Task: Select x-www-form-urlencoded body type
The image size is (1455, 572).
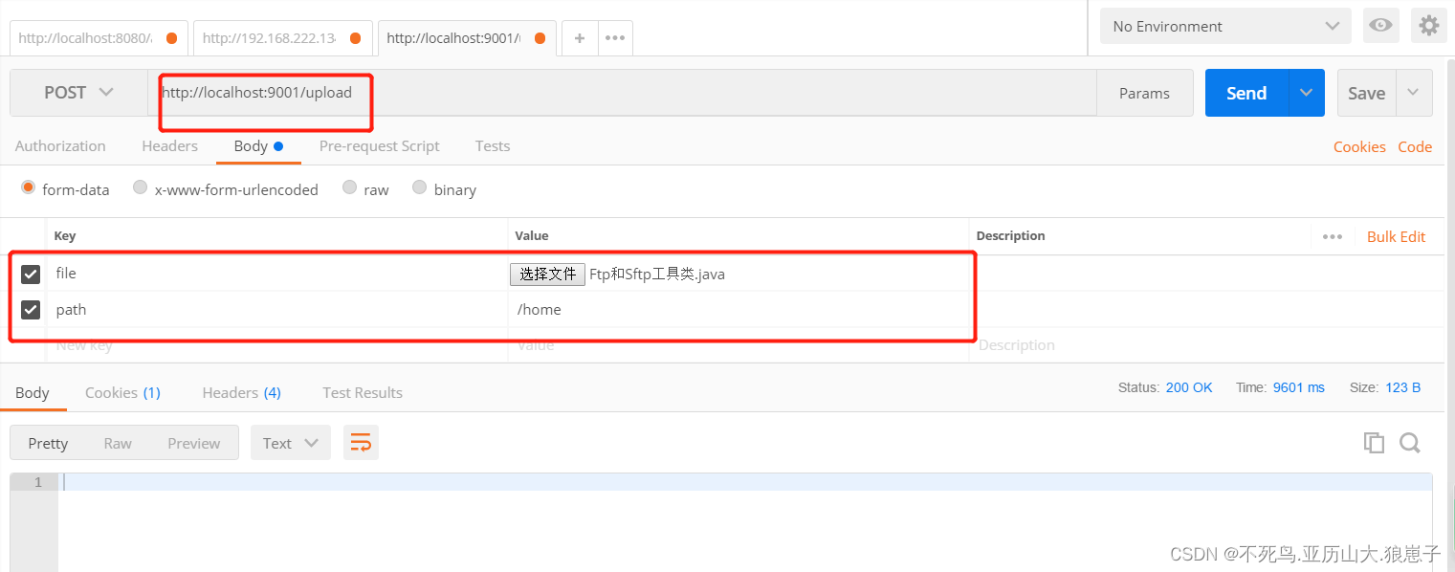Action: tap(141, 188)
